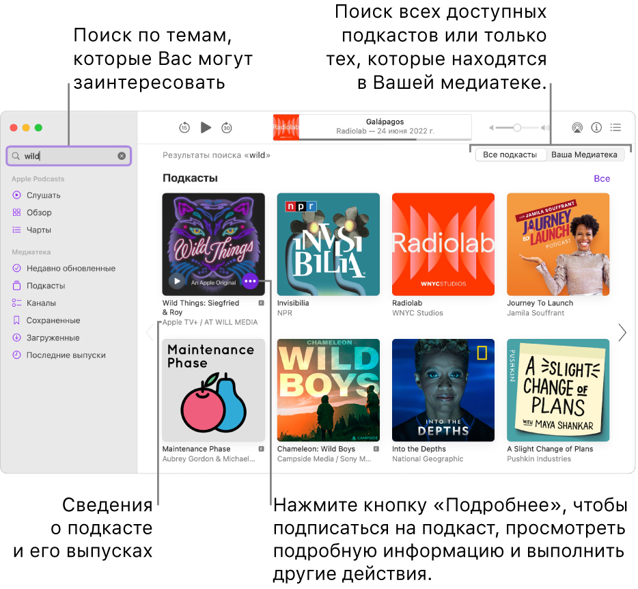The width and height of the screenshot is (638, 589).
Task: Skip forward 30 seconds
Action: 227,128
